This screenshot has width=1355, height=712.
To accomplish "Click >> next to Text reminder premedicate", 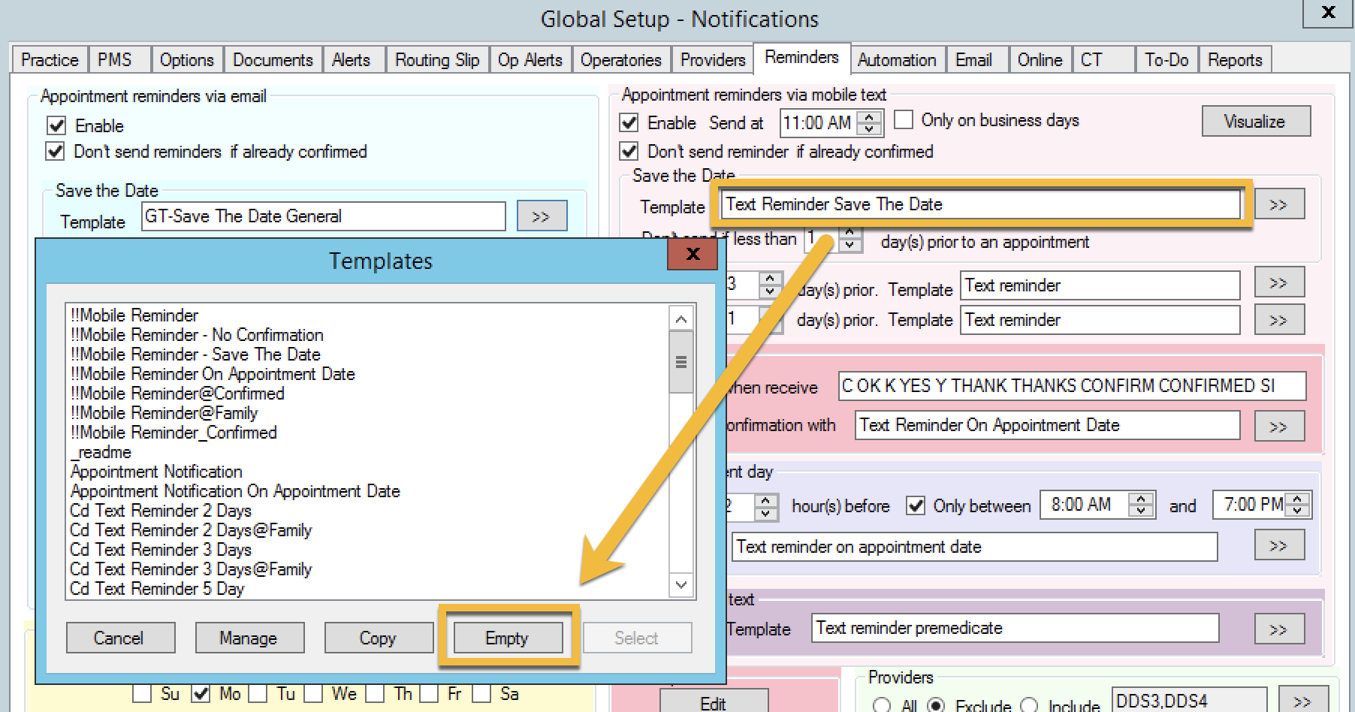I will pos(1278,629).
